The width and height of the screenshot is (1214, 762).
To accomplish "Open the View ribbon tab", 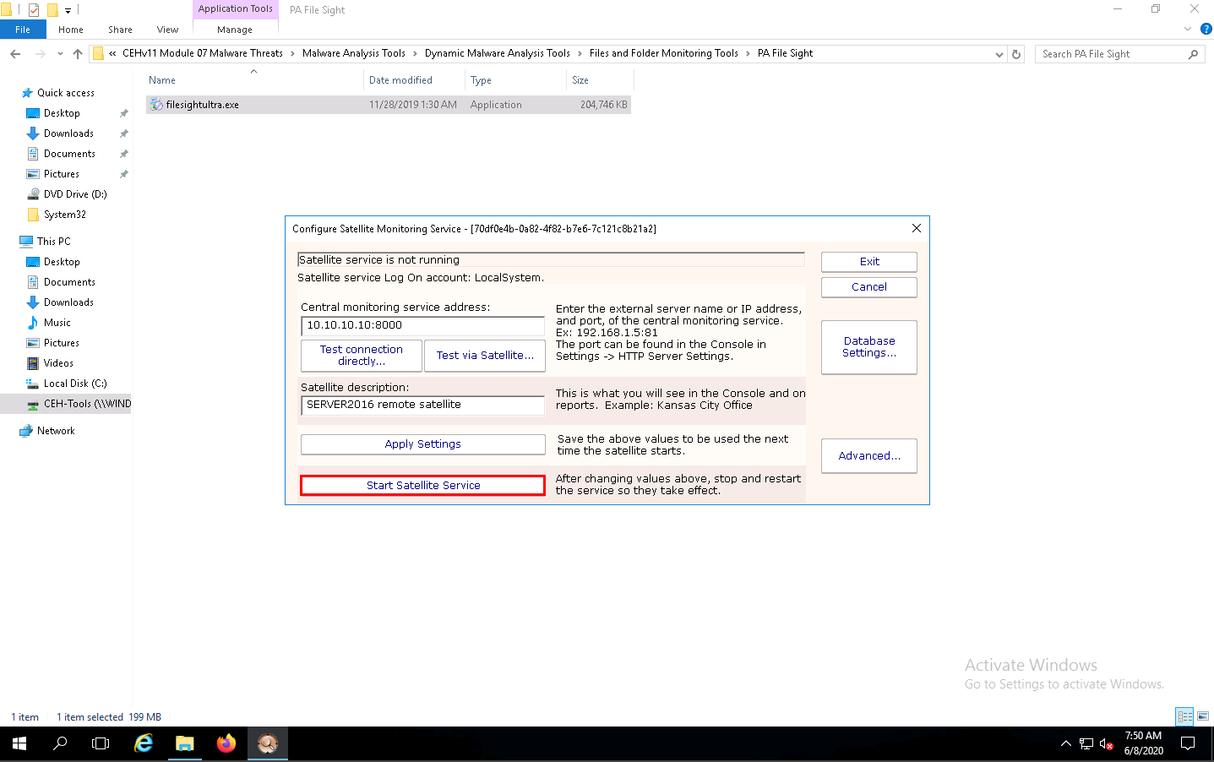I will tap(167, 30).
